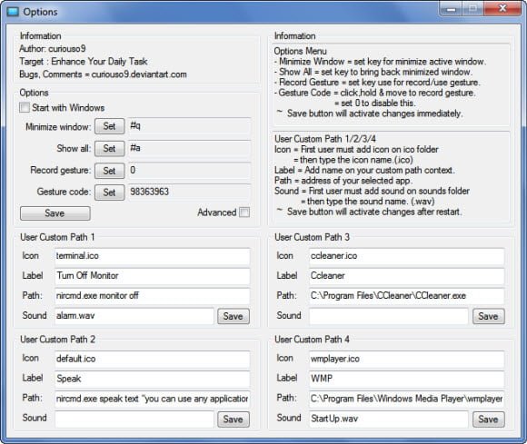Save the main Options settings
The image size is (527, 444).
55,213
